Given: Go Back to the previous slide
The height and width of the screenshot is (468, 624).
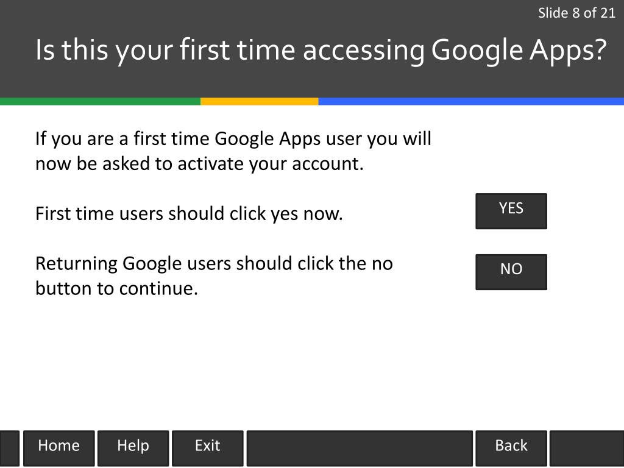Looking at the screenshot, I should tap(511, 448).
